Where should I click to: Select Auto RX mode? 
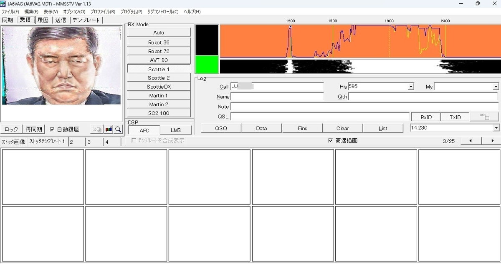(159, 32)
